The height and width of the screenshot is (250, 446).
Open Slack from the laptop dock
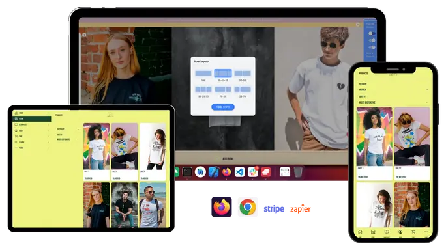point(252,172)
